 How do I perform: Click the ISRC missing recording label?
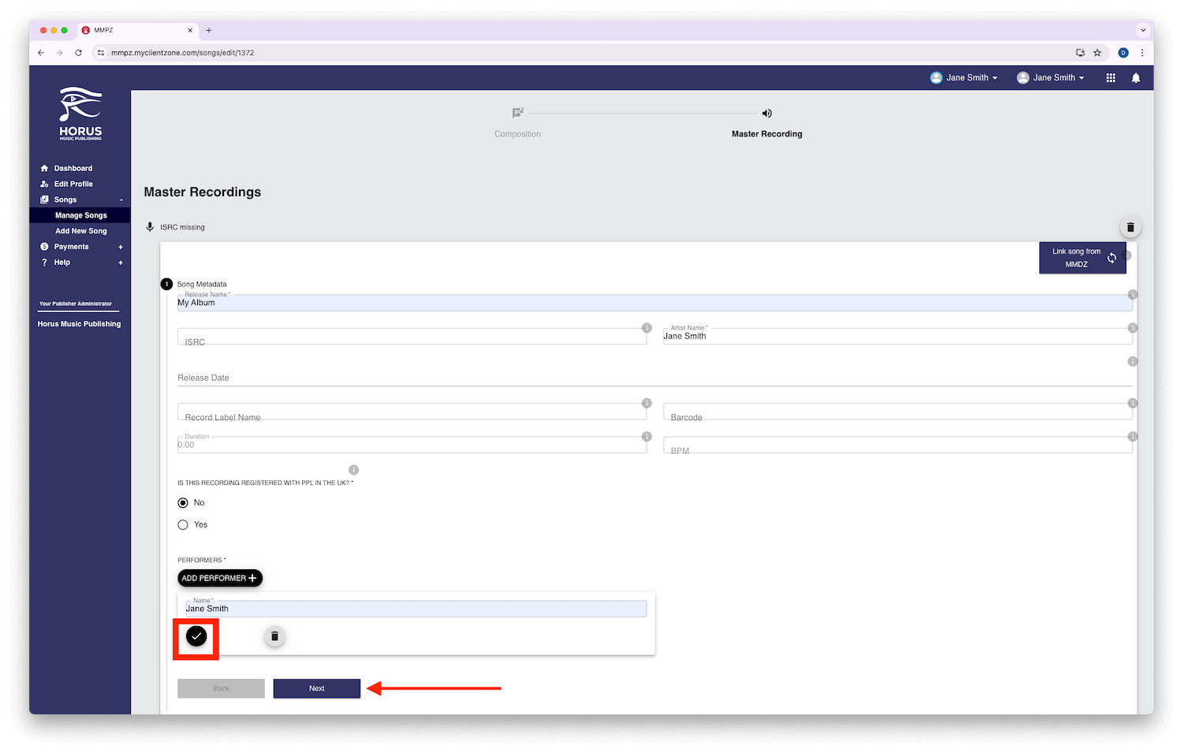pyautogui.click(x=182, y=227)
